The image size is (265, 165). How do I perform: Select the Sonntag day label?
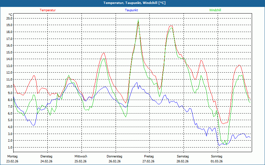click(x=217, y=156)
